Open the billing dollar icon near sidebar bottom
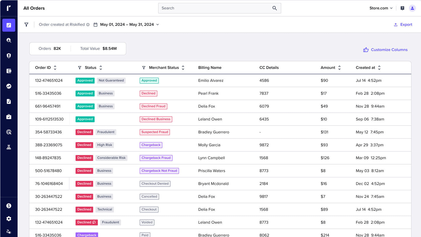The width and height of the screenshot is (421, 237). 9,206
